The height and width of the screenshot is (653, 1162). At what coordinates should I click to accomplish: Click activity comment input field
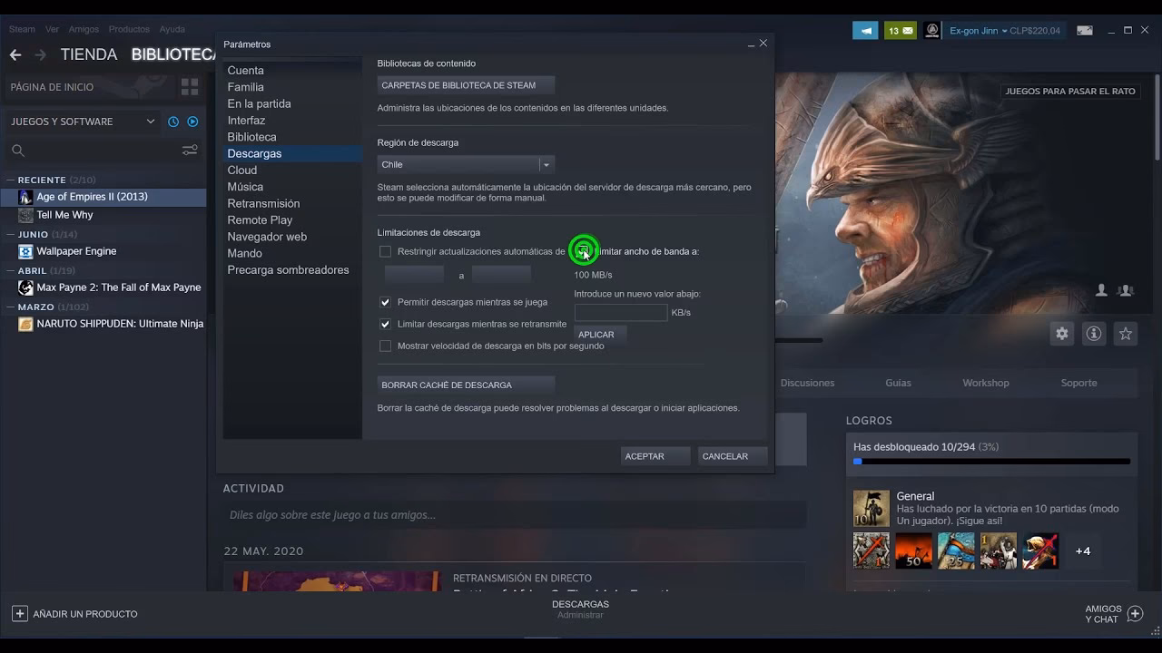click(x=514, y=515)
